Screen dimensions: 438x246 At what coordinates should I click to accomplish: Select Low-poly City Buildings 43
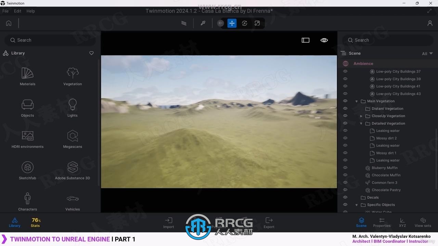(398, 94)
